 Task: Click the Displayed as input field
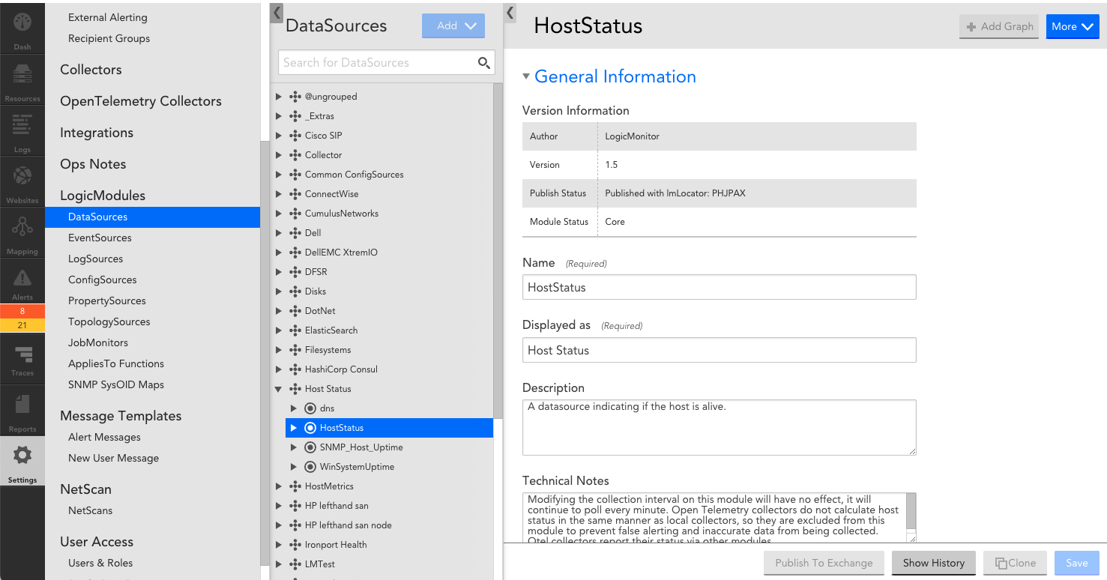point(720,350)
